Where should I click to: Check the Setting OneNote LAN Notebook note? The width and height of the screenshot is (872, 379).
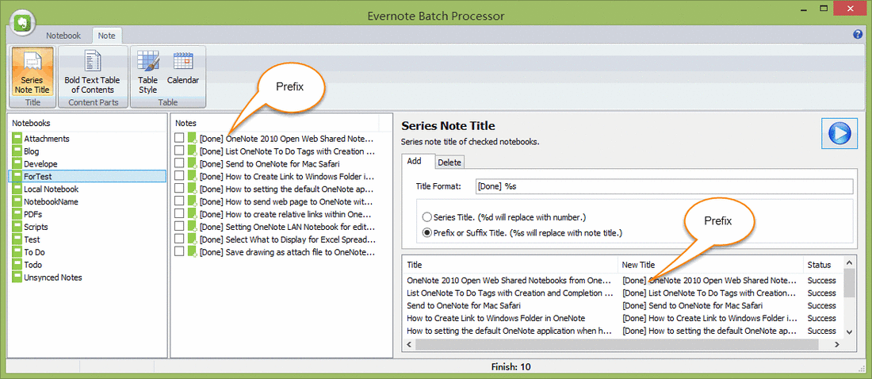(179, 227)
